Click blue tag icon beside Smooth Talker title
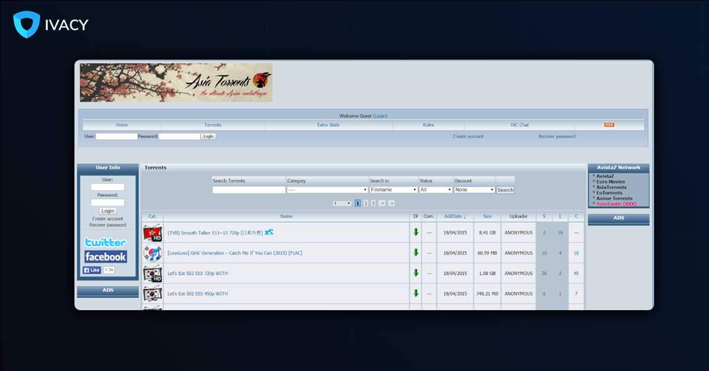This screenshot has width=709, height=371. (269, 232)
